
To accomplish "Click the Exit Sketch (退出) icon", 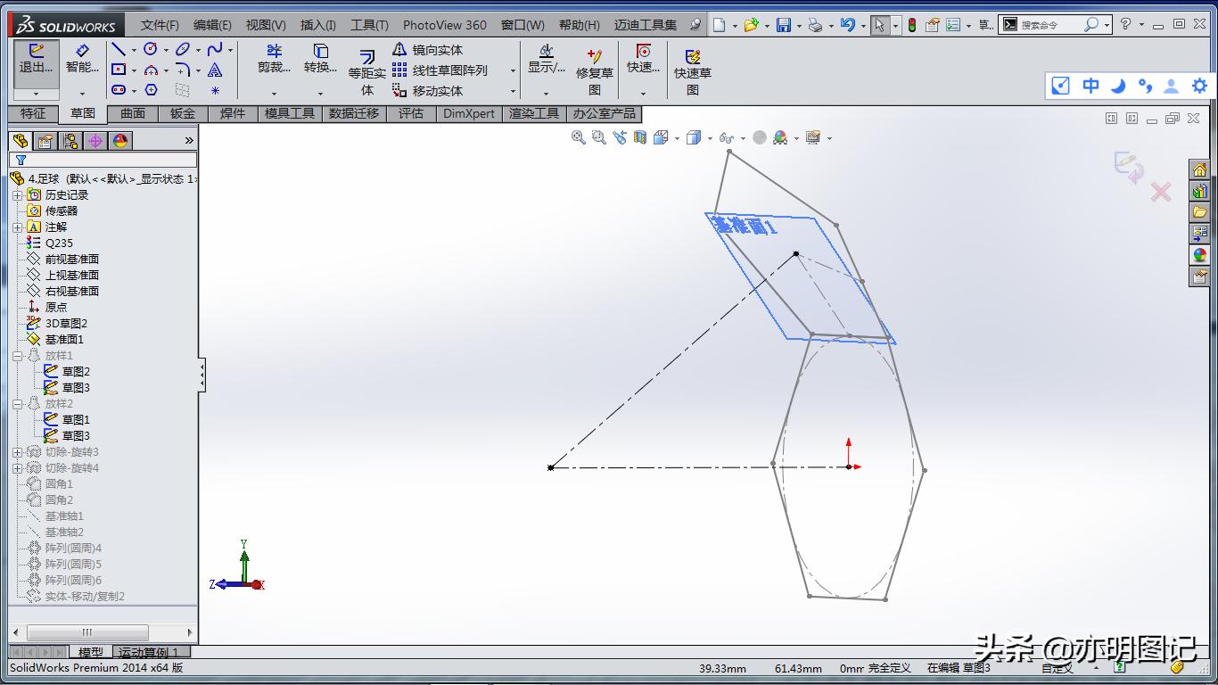I will click(x=36, y=59).
